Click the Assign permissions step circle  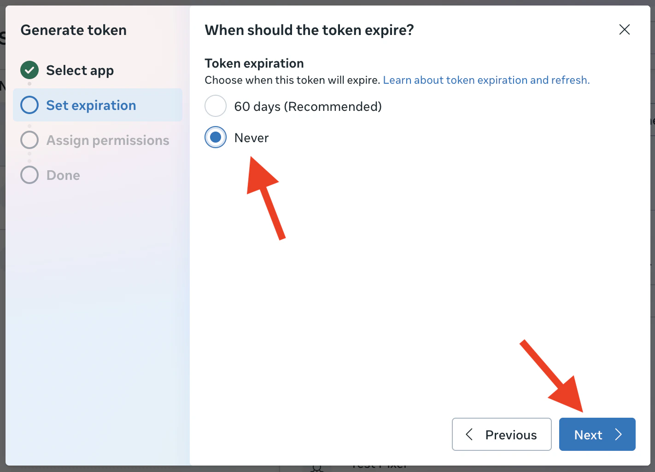pyautogui.click(x=29, y=140)
